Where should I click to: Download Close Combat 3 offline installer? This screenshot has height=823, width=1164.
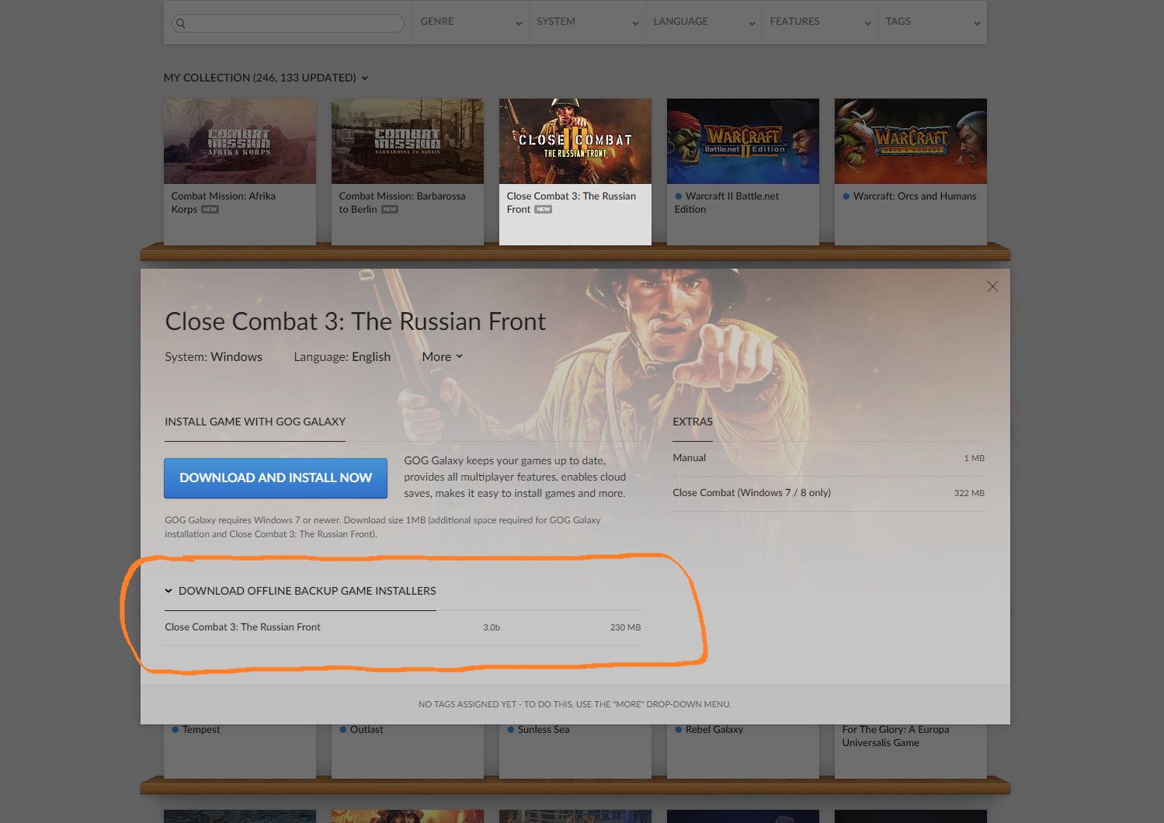tap(403, 627)
